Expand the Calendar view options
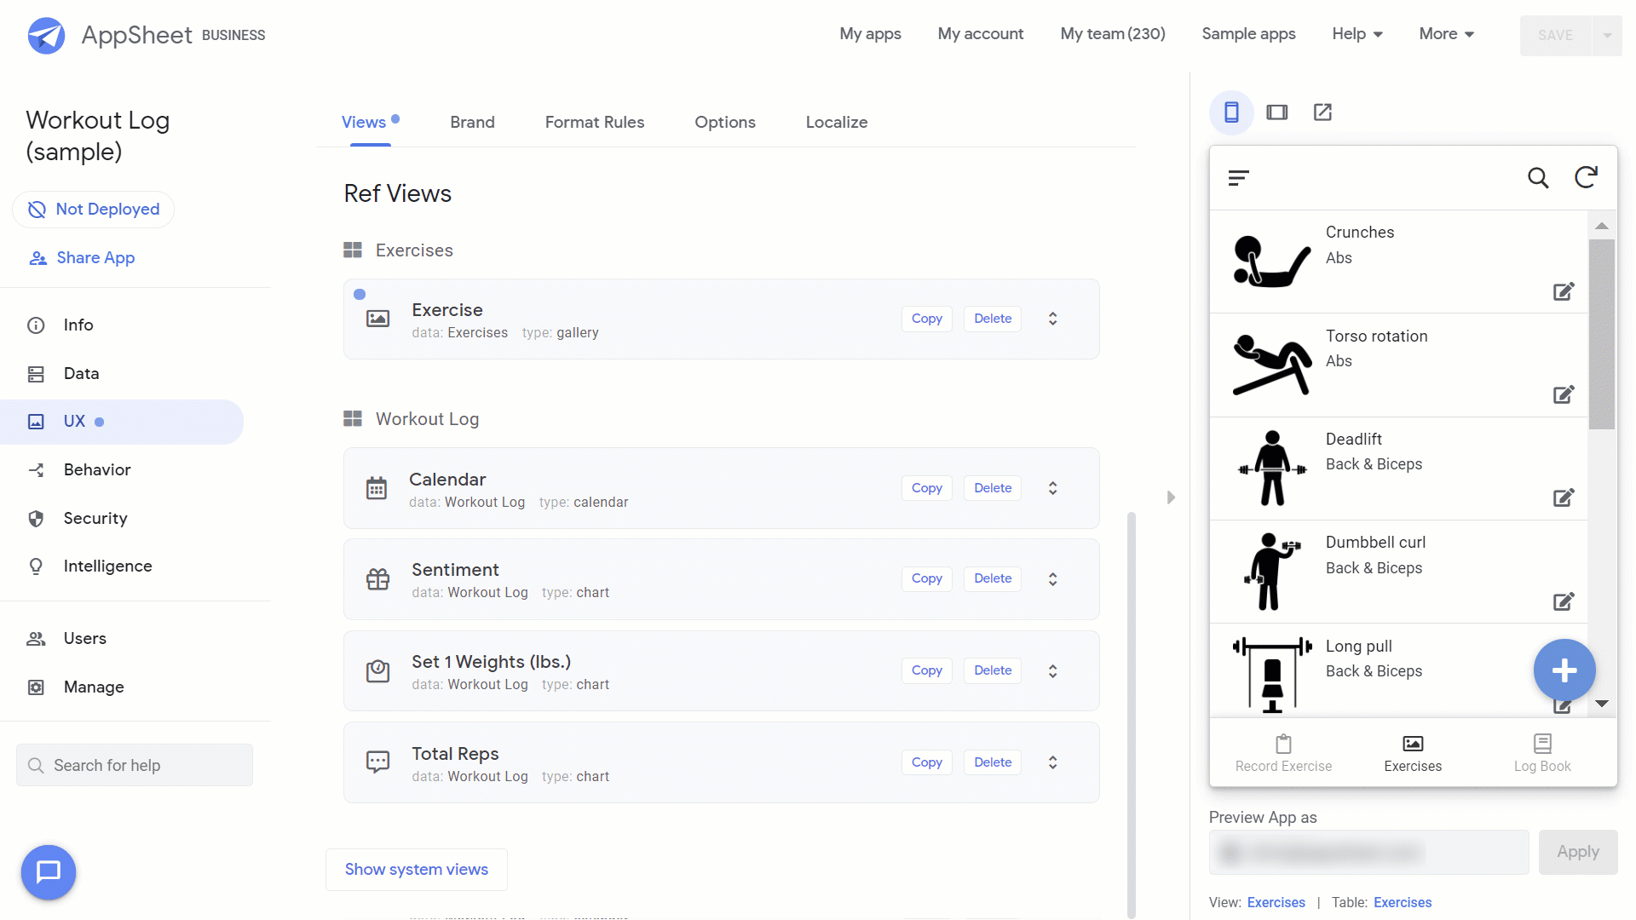1636x920 pixels. click(1053, 487)
